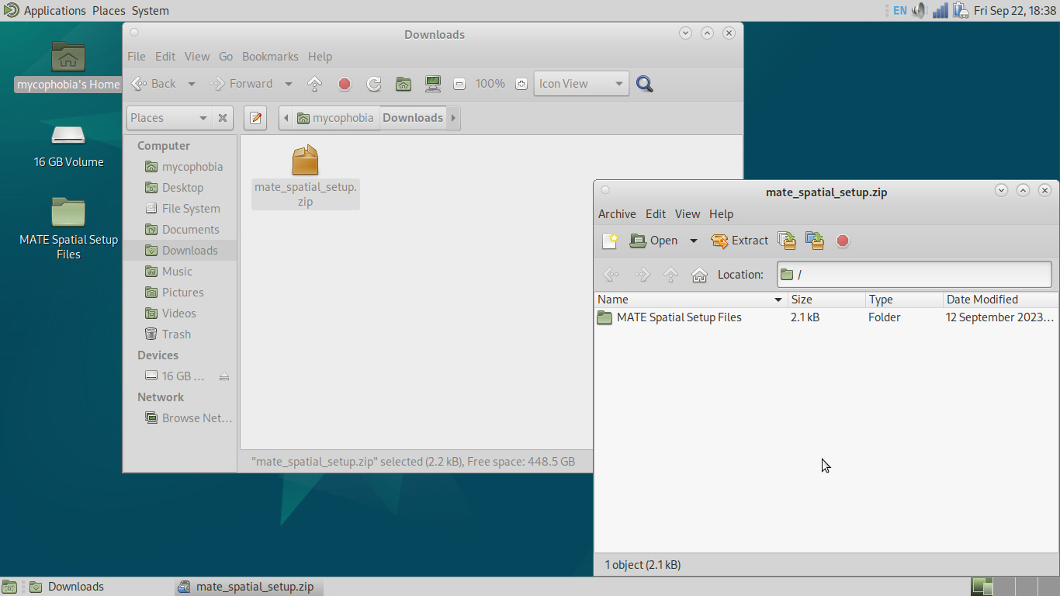Go to archive home location
Image resolution: width=1060 pixels, height=596 pixels.
[x=699, y=275]
